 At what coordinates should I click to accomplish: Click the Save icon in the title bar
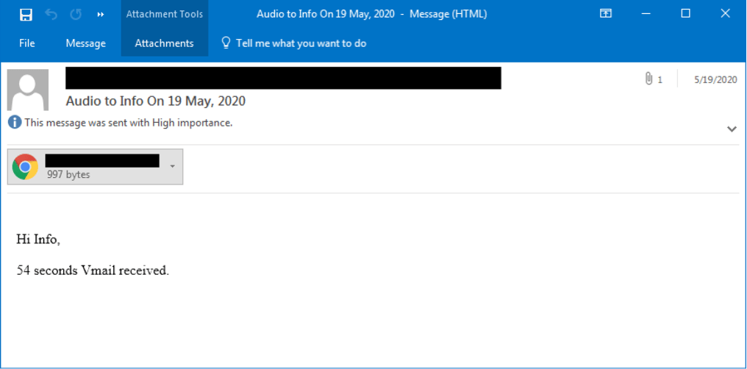26,14
